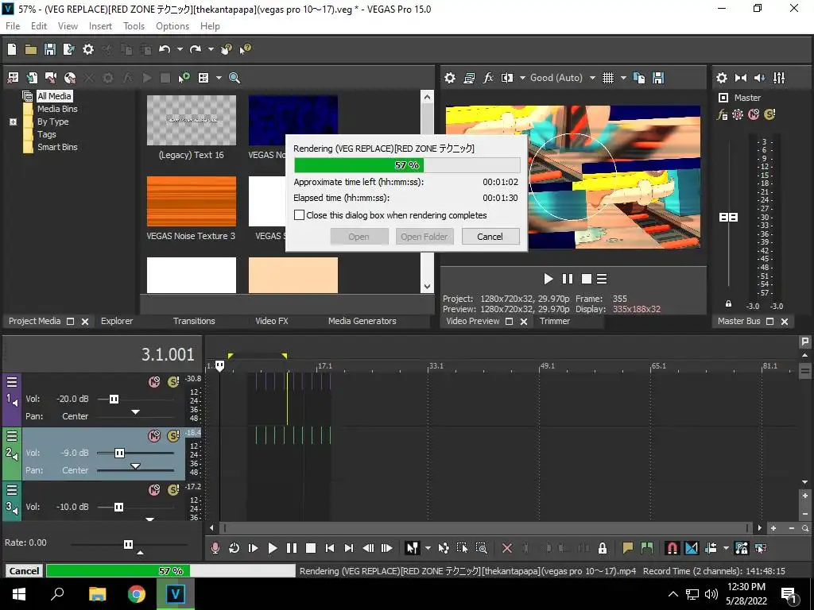
Task: Mute audio track 2
Action: pos(154,436)
